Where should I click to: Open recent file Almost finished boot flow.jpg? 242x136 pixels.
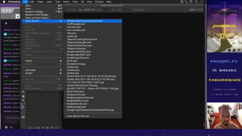tap(93, 85)
